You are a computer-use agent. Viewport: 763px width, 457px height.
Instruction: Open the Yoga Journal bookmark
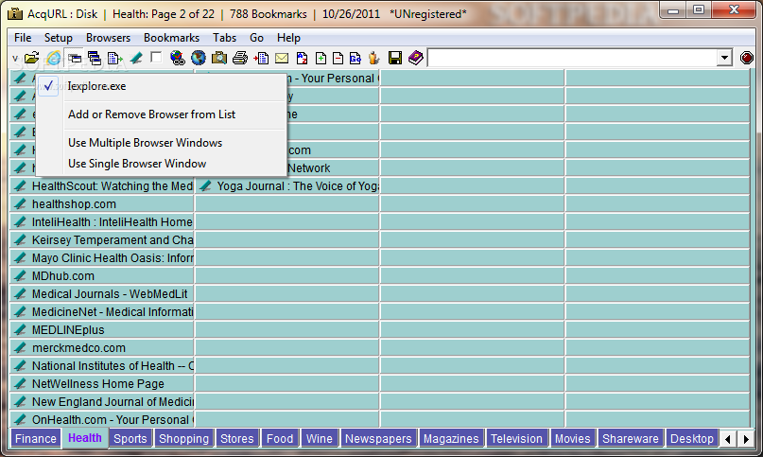tap(297, 186)
